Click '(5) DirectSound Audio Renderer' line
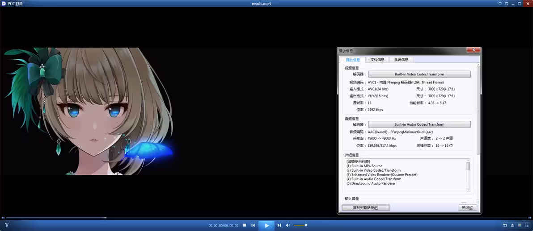Screen dimensions: 533x231 pos(371,184)
